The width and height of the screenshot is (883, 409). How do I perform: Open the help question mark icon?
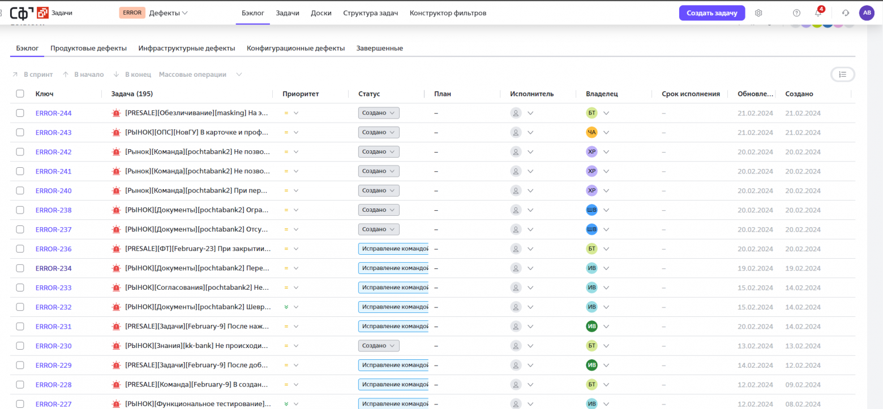pos(796,13)
